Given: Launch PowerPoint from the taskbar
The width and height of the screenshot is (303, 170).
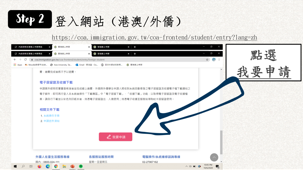Looking at the screenshot, I should pos(73,166).
